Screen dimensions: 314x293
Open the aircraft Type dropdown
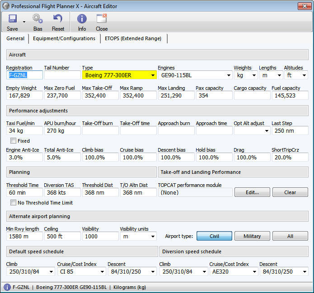119,75
